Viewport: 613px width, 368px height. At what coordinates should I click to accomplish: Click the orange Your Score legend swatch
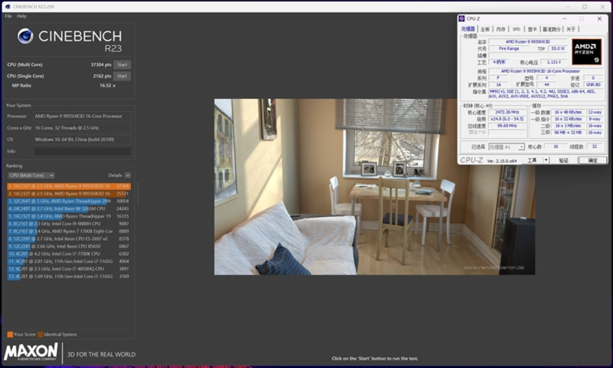10,334
